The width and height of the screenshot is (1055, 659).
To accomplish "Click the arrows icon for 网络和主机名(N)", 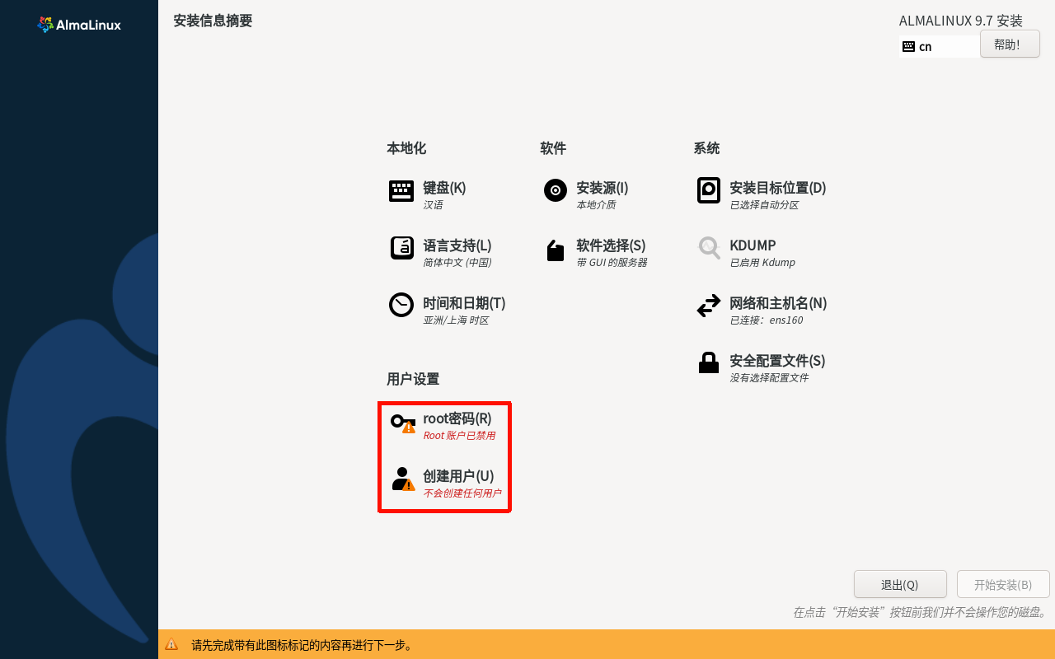I will click(709, 306).
